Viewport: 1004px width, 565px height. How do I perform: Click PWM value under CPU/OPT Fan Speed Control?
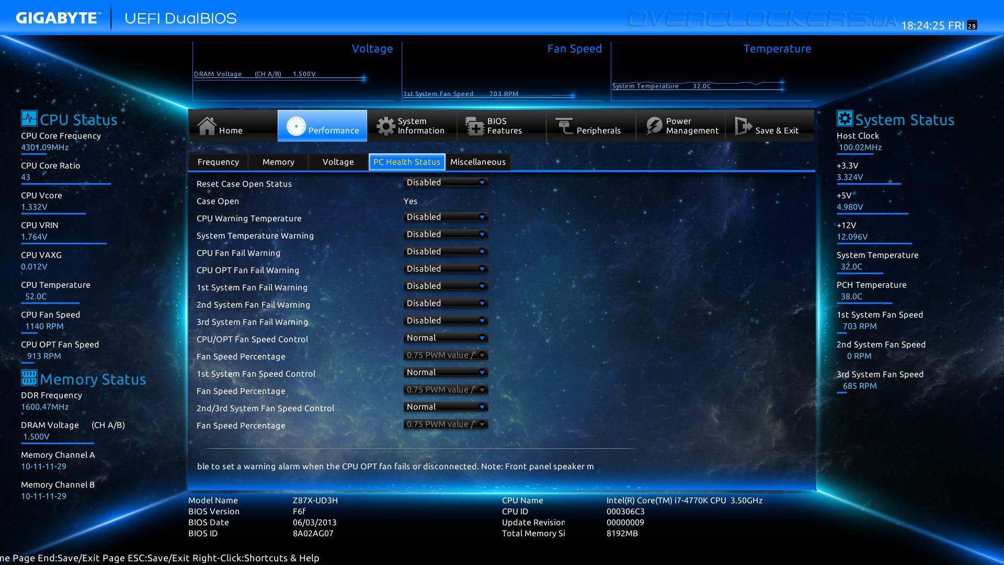click(x=446, y=355)
